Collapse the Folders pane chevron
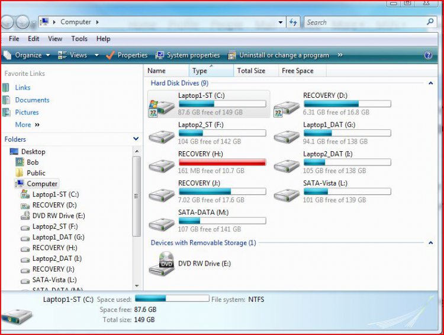 click(x=136, y=139)
